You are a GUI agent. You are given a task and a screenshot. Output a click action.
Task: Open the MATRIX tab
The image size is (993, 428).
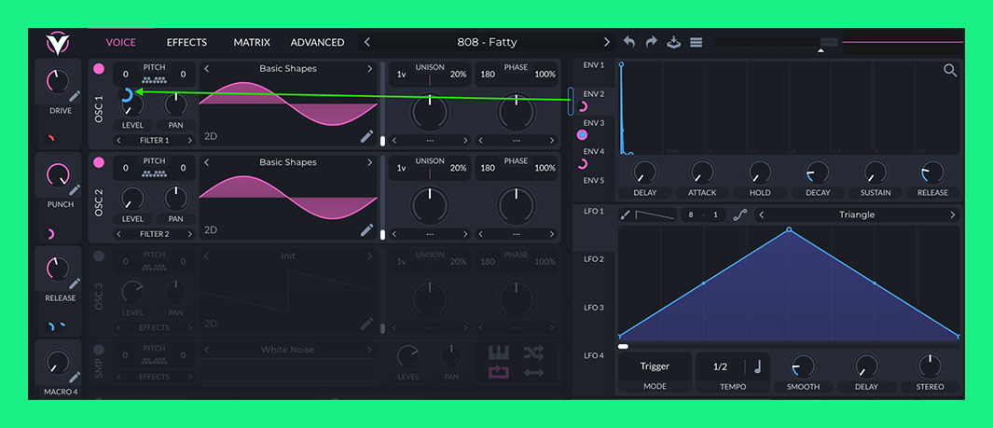point(252,43)
